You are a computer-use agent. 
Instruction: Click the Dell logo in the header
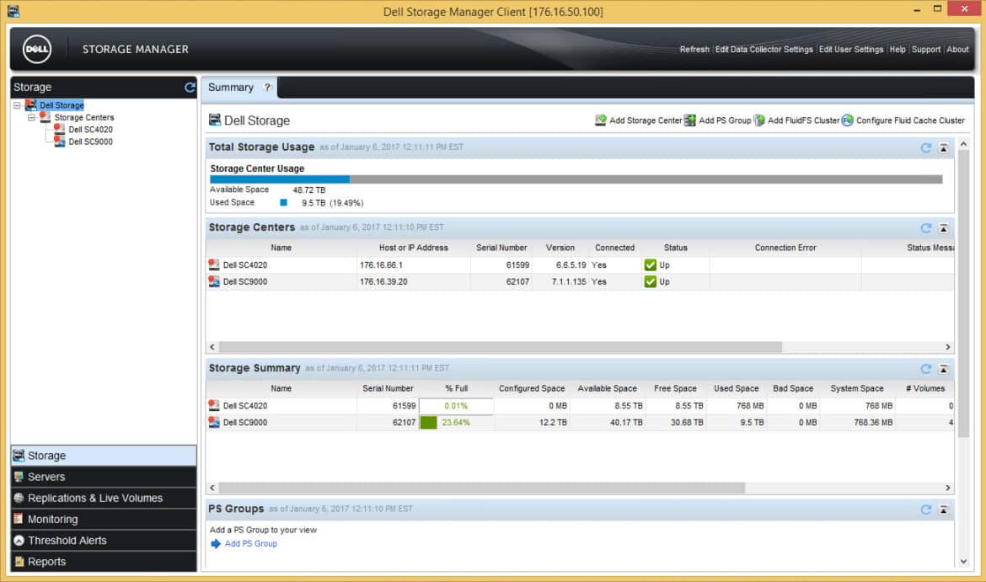pyautogui.click(x=36, y=49)
